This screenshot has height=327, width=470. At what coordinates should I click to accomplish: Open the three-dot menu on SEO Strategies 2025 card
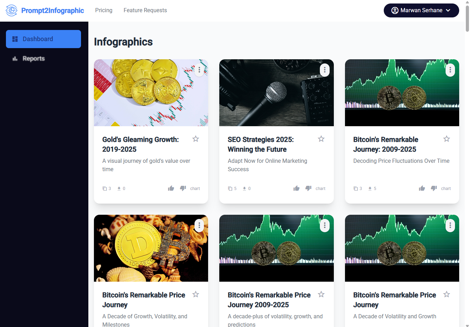tap(324, 70)
